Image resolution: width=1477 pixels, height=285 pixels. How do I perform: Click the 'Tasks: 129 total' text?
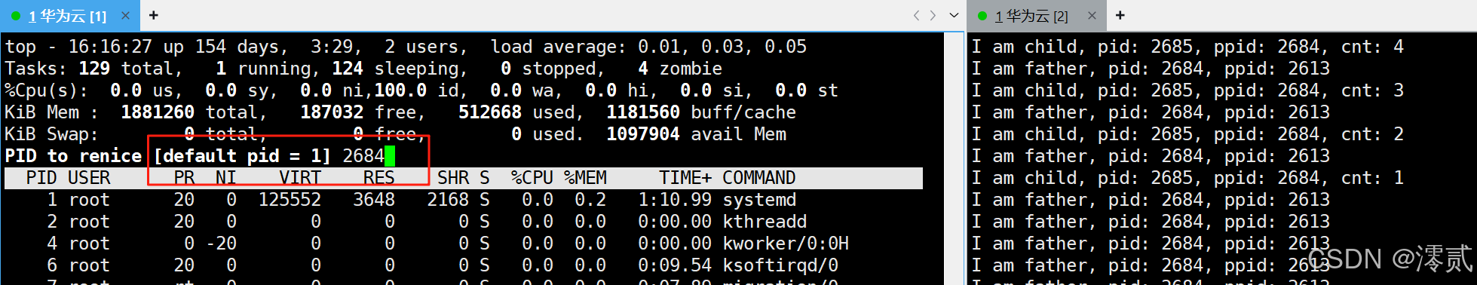pos(89,69)
